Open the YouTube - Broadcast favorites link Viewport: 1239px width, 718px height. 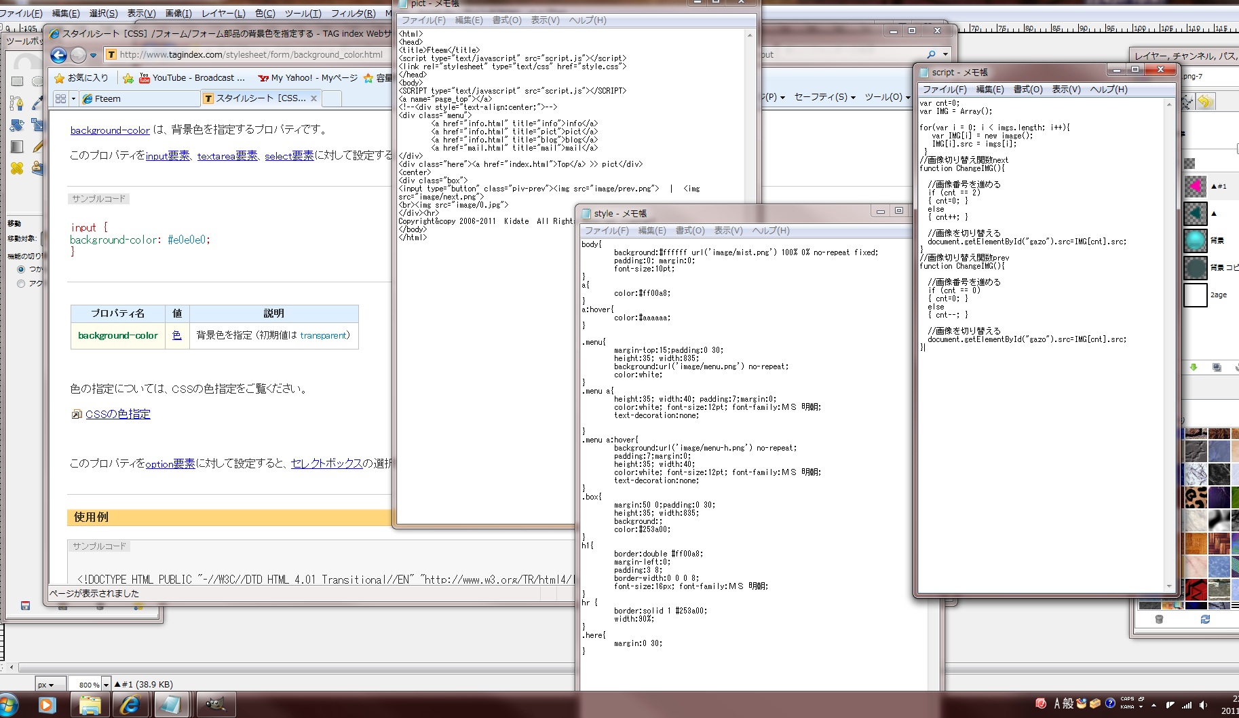[x=192, y=78]
